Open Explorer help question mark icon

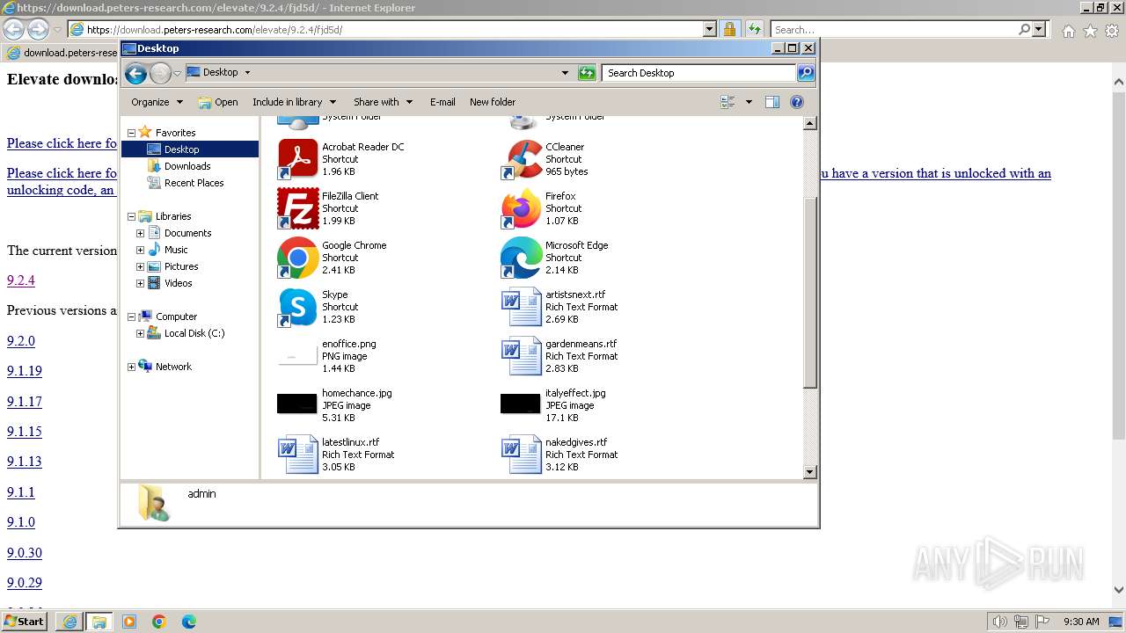[x=797, y=102]
